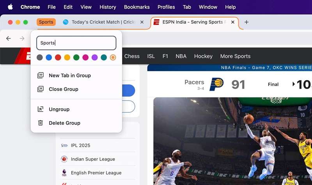Choose the purple group color

pyautogui.click(x=94, y=58)
